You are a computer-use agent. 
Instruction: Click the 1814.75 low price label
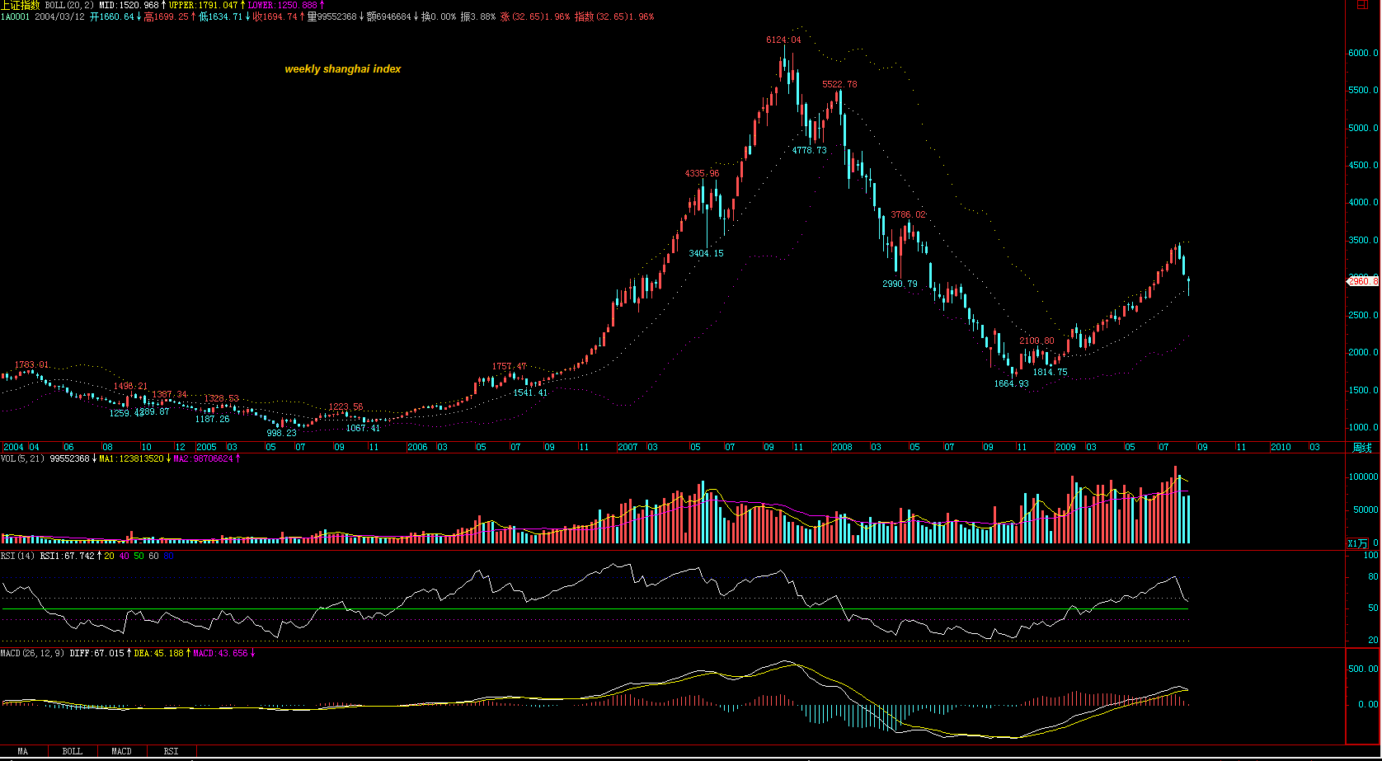1051,372
